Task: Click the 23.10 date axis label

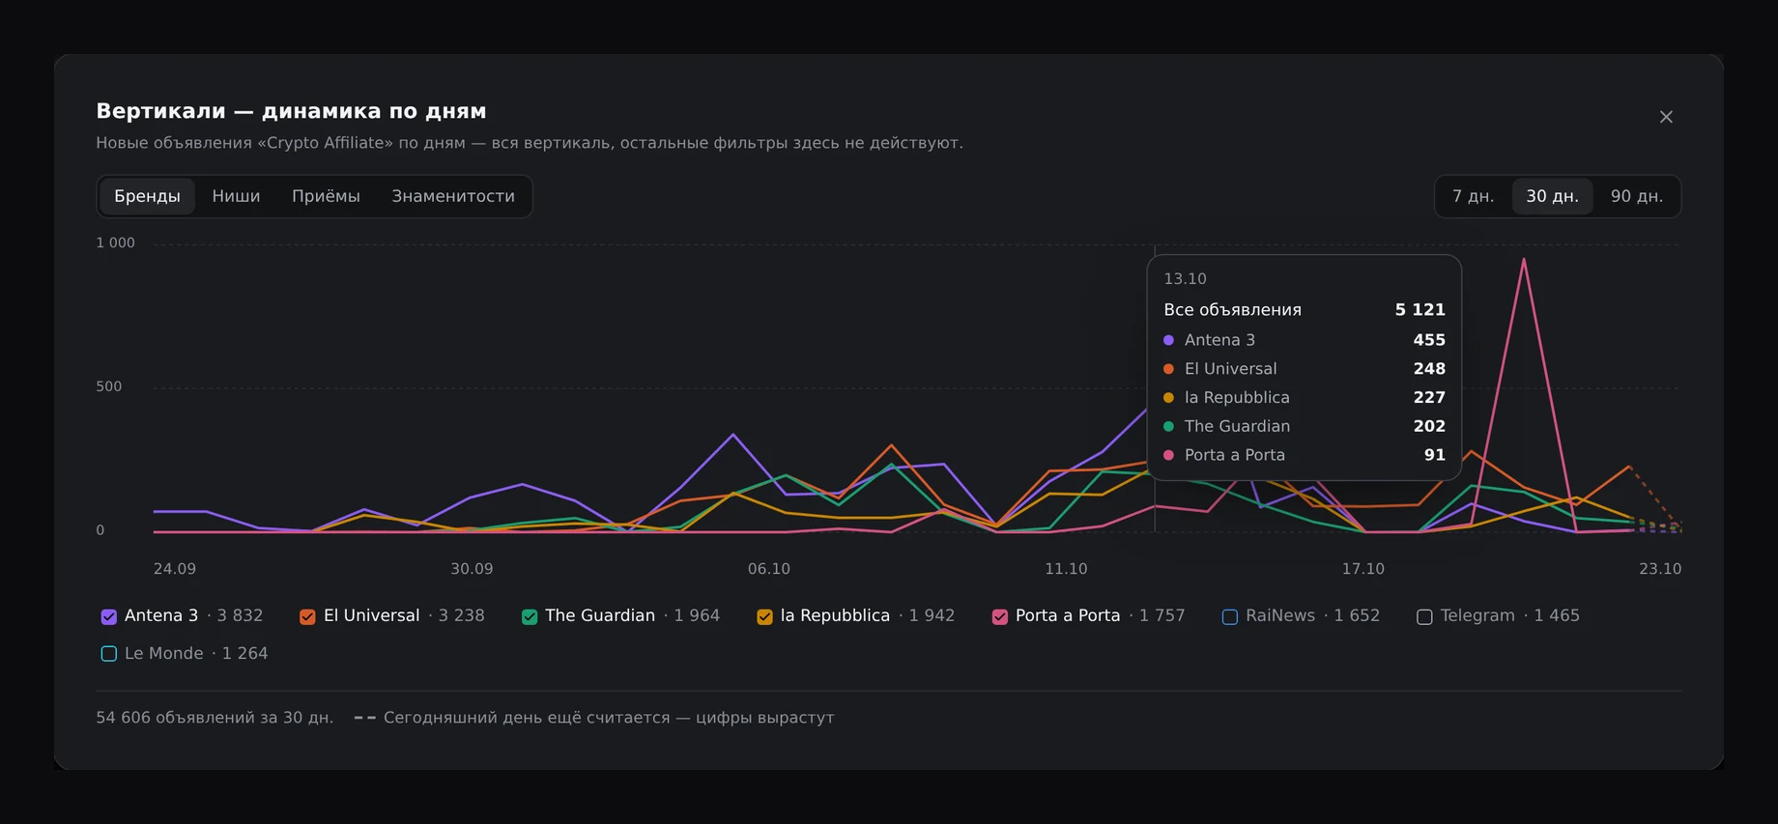Action: (x=1660, y=569)
